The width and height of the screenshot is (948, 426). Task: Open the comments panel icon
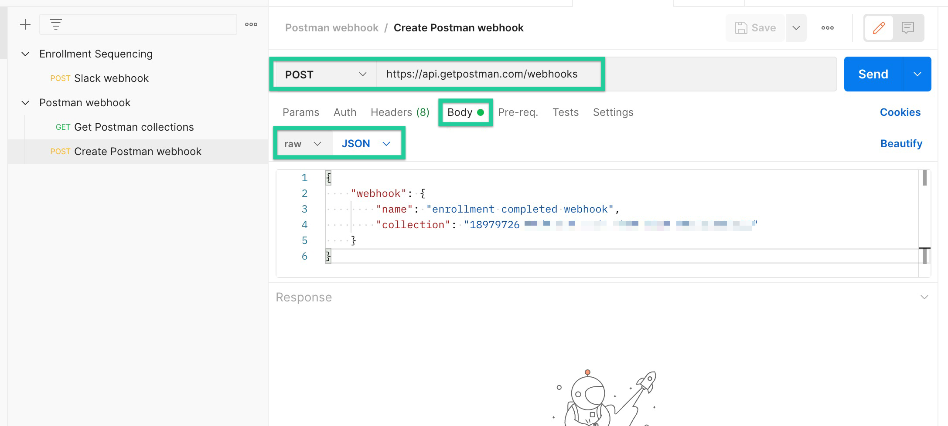[x=908, y=28]
